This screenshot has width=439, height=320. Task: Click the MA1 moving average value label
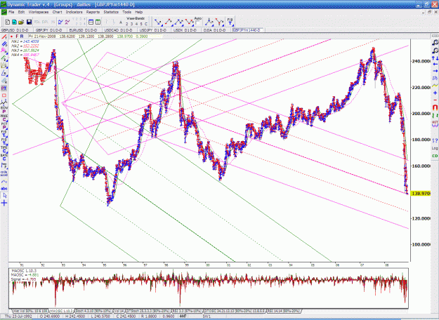coord(25,41)
